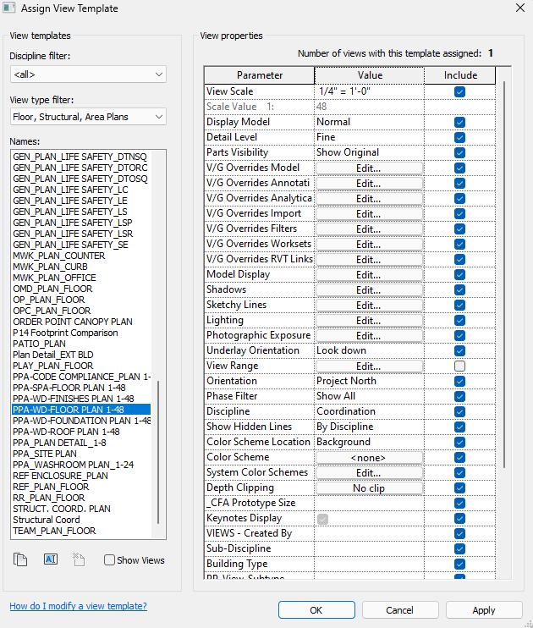Select template PATIO_PLAN
The width and height of the screenshot is (533, 628).
39,344
